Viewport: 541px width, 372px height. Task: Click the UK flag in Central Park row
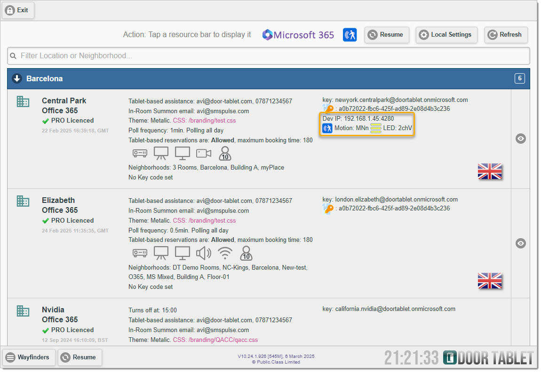point(490,172)
